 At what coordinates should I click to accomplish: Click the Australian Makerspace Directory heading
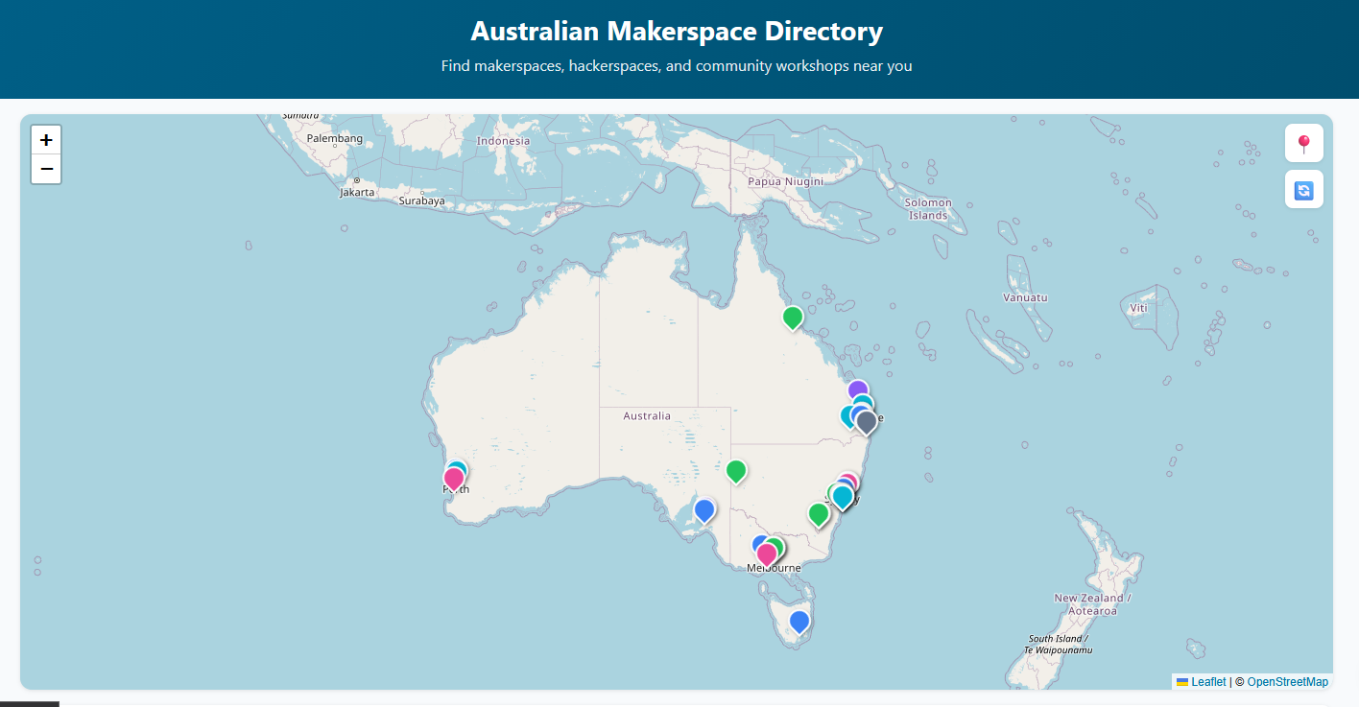coord(677,31)
